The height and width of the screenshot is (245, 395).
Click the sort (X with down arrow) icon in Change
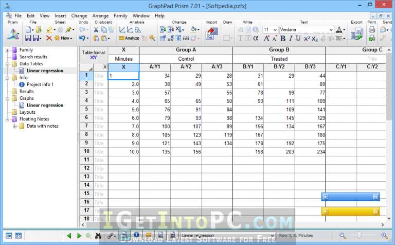(178, 30)
